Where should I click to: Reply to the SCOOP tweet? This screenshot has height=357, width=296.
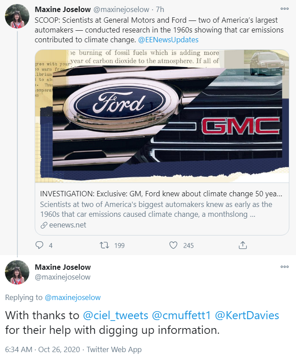coord(39,245)
